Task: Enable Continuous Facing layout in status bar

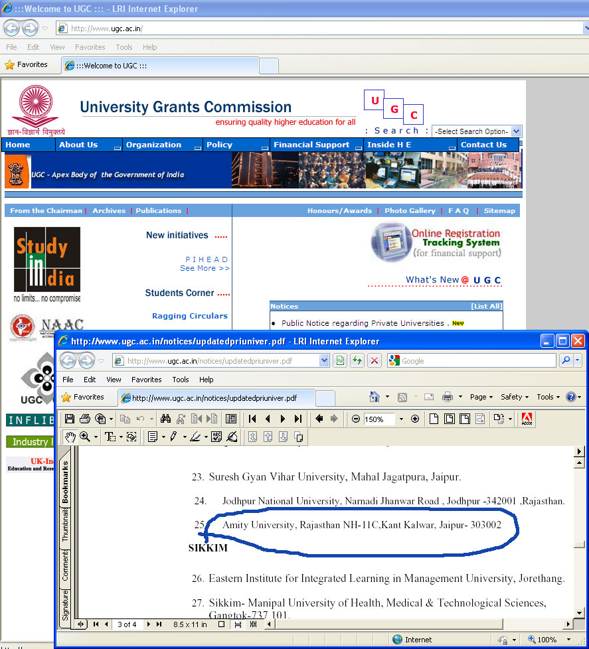Action: [x=254, y=624]
